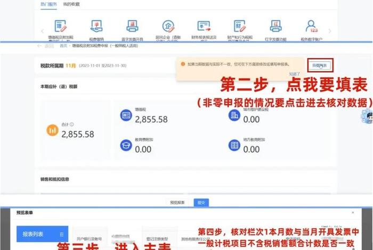Image resolution: width=373 pixels, height=250 pixels.
Task: Click the 本期应补（退）税额 heading
Action: [59, 87]
